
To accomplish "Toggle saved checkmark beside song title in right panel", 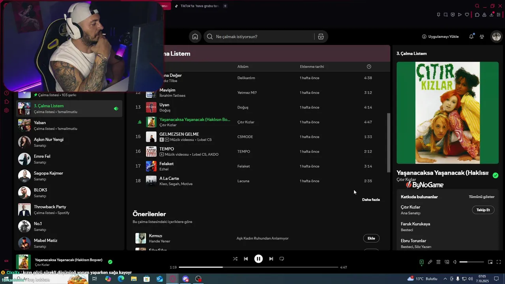I will 496,175.
